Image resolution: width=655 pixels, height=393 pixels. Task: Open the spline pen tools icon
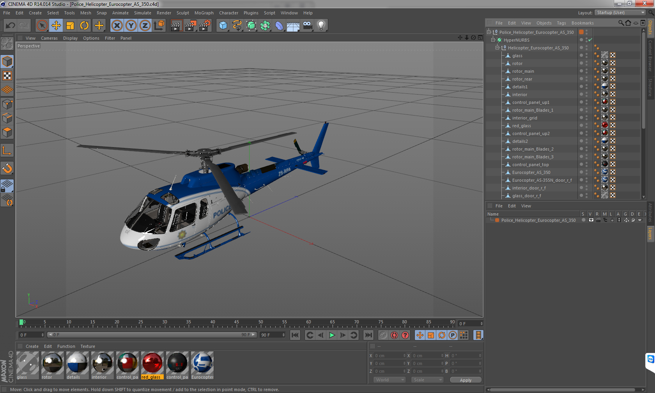tap(237, 26)
